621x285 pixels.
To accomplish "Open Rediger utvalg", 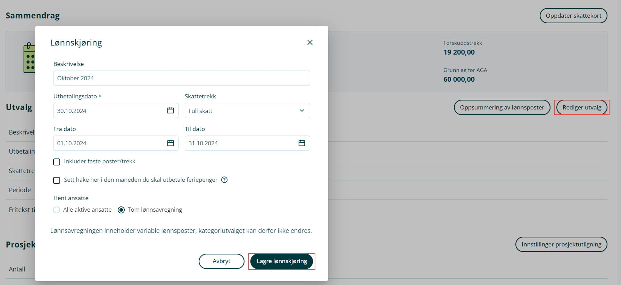I will [x=582, y=107].
